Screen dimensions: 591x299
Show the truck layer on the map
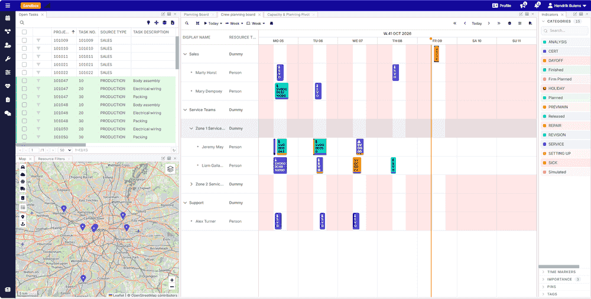coord(22,189)
